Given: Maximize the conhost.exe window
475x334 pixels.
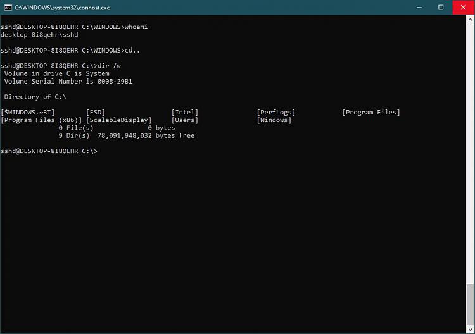Looking at the screenshot, I should pyautogui.click(x=441, y=7).
